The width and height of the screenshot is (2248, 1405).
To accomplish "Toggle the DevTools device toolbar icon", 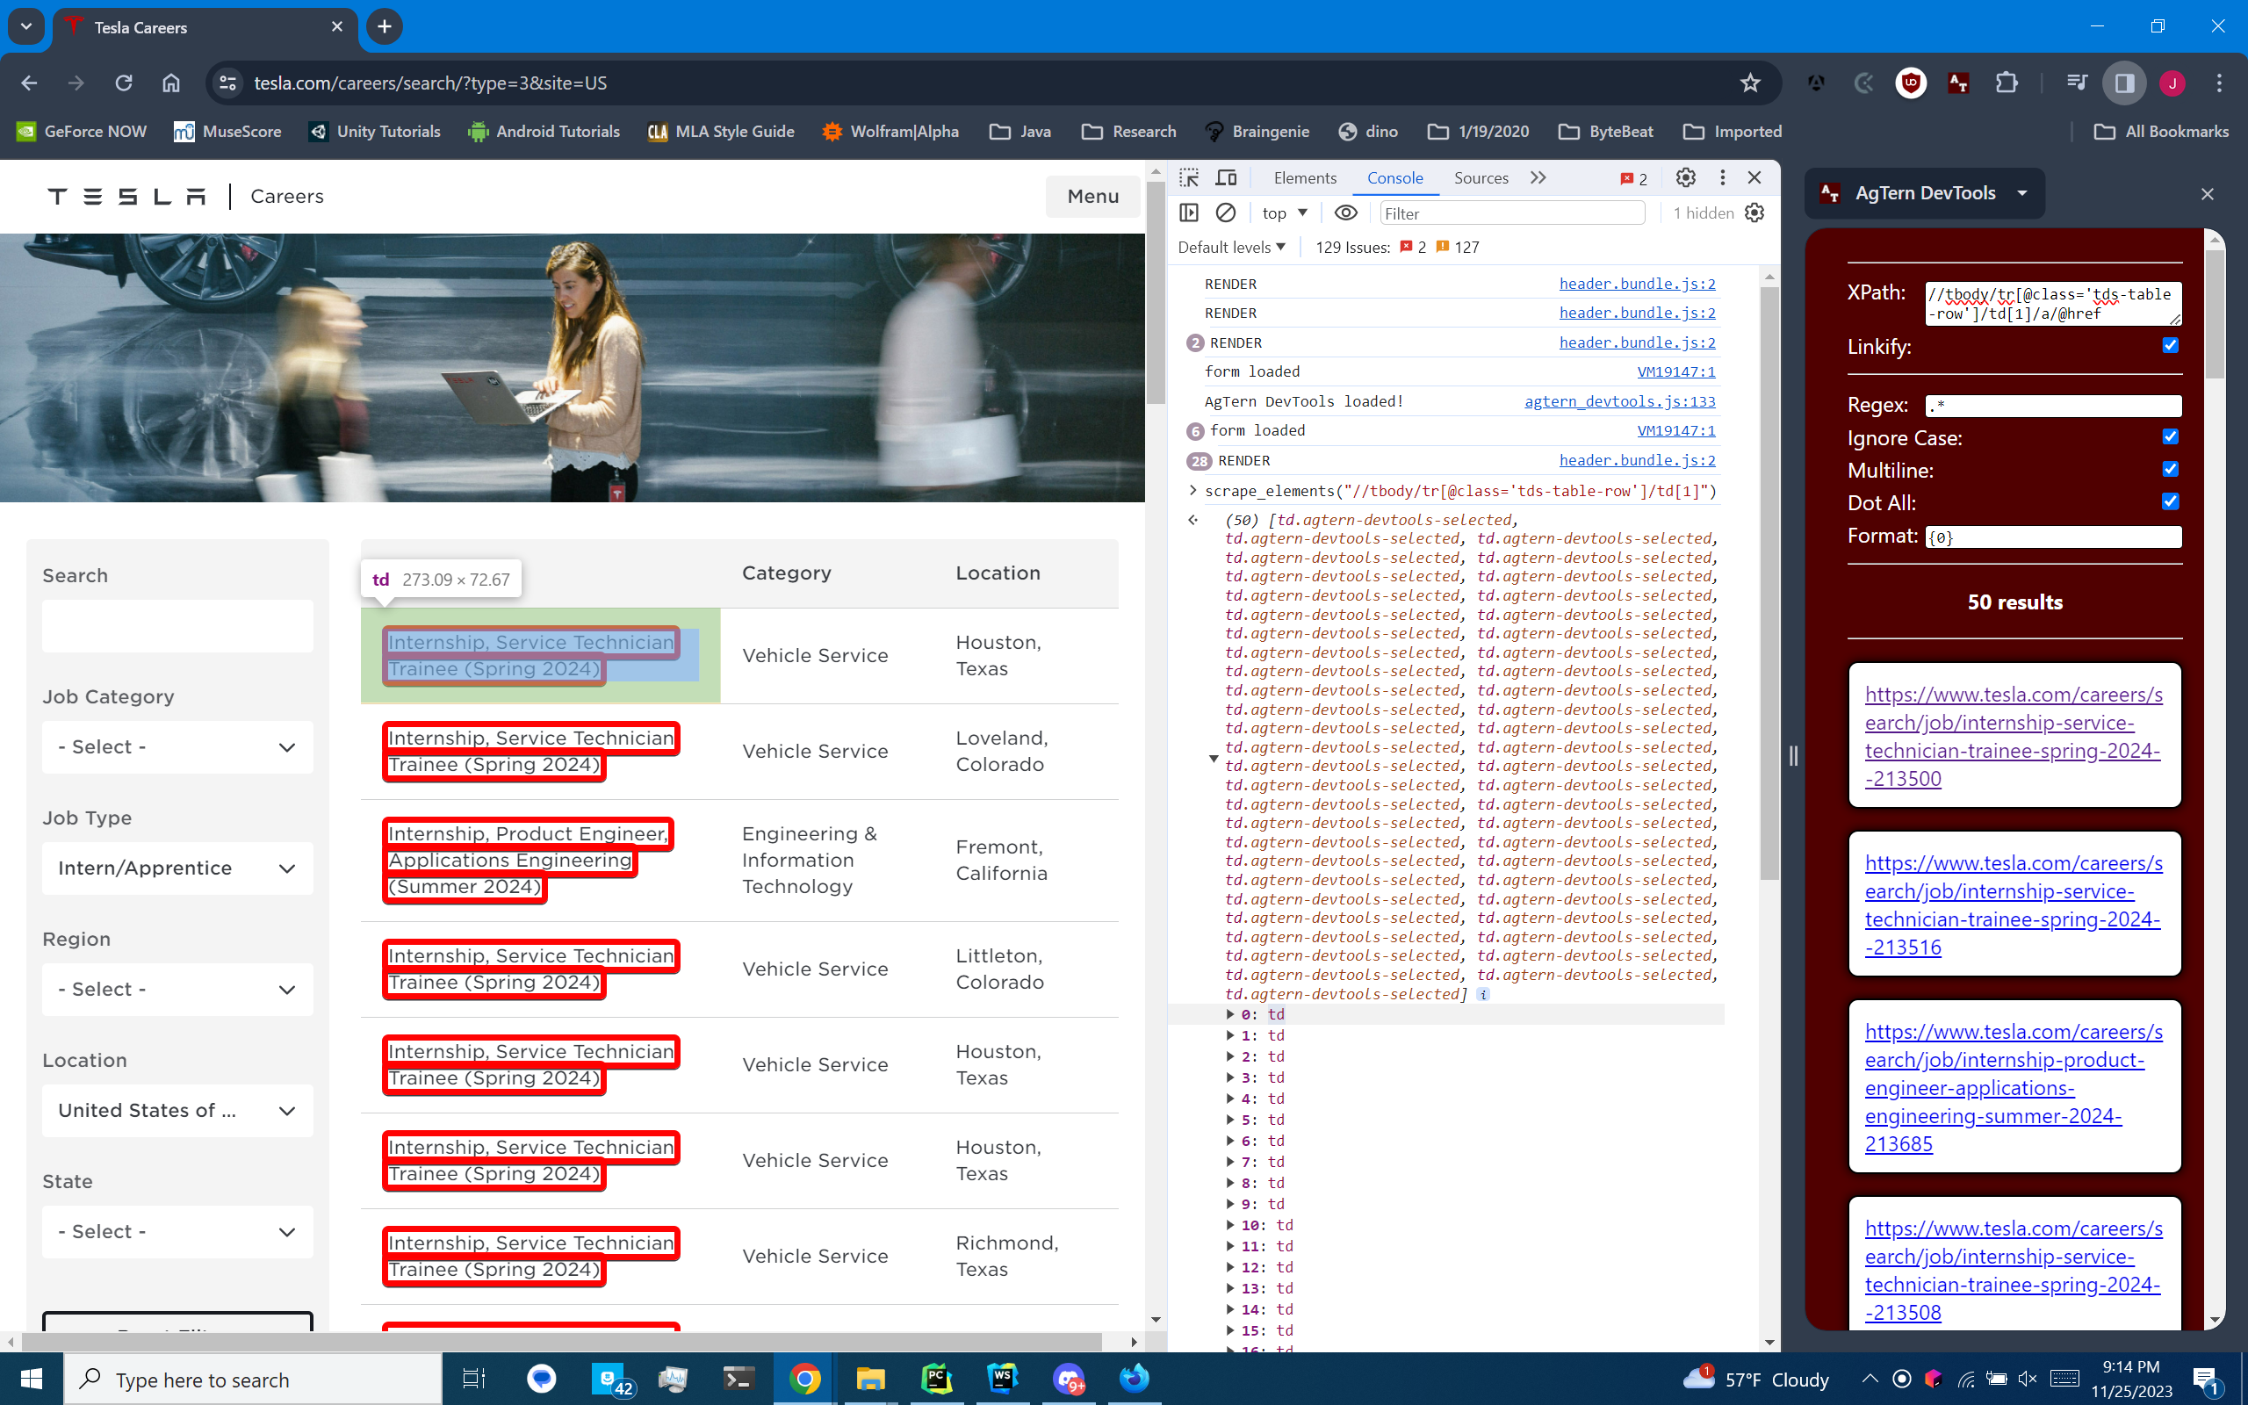I will pos(1226,177).
